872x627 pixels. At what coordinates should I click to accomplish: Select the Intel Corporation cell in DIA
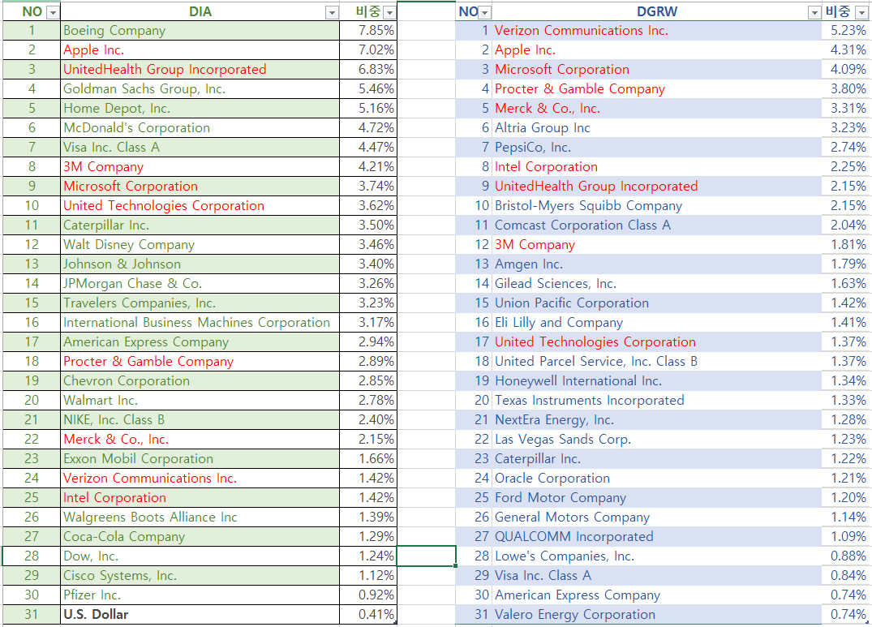[x=200, y=497]
